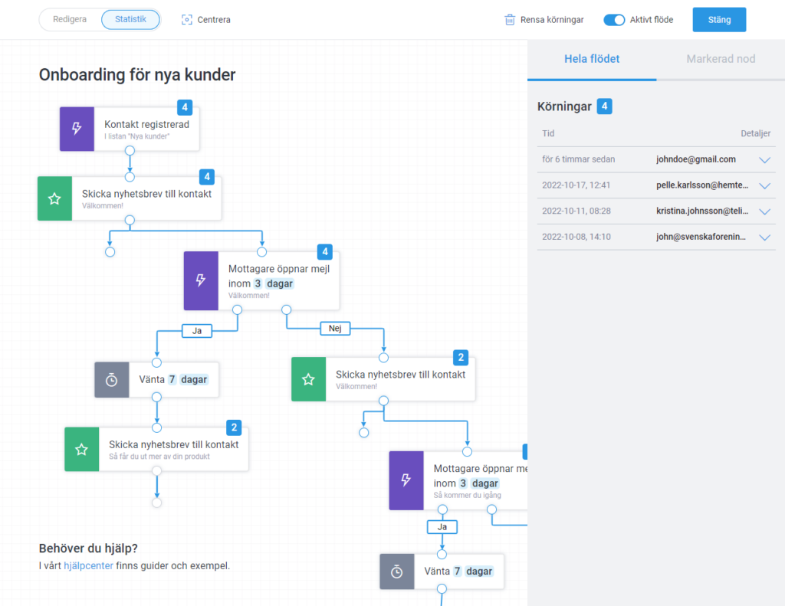
Task: Click the Centrera focus icon
Action: [x=186, y=20]
